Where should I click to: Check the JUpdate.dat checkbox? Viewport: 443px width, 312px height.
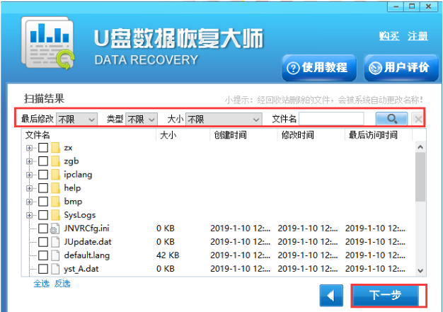(x=43, y=242)
